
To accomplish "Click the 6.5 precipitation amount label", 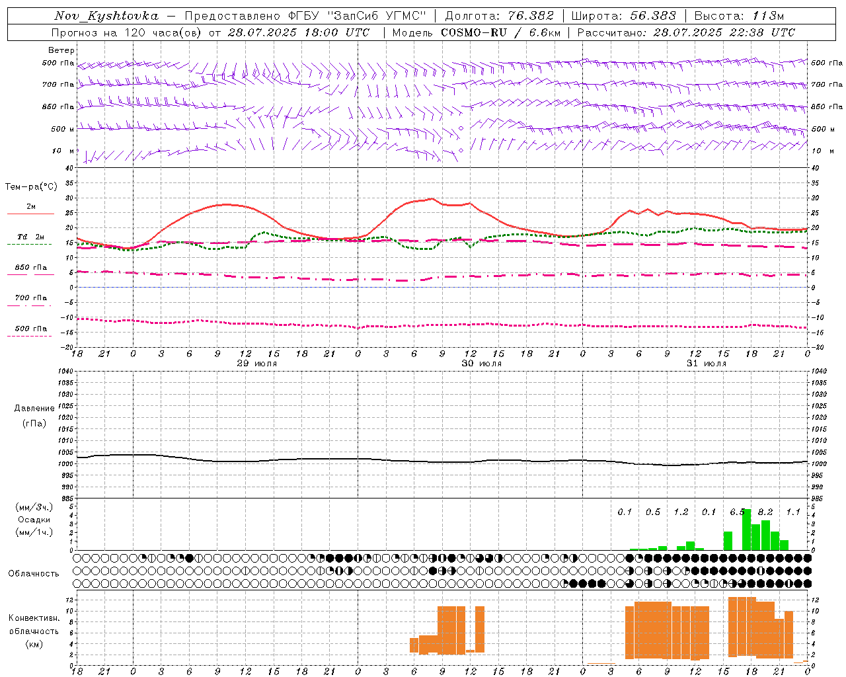I will click(x=738, y=512).
